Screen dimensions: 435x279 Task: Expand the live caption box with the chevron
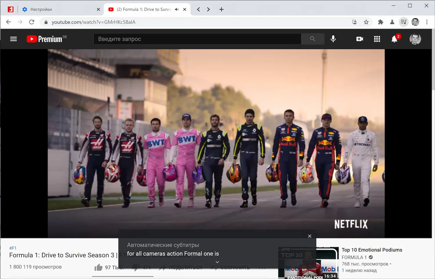[217, 262]
